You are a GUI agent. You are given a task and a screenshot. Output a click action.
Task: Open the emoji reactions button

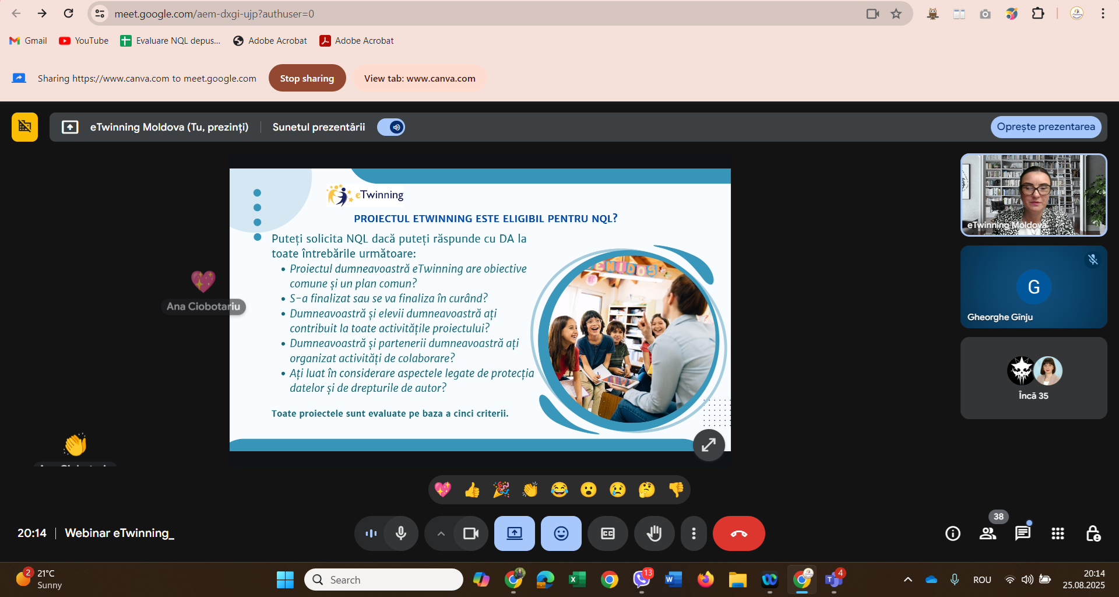561,533
